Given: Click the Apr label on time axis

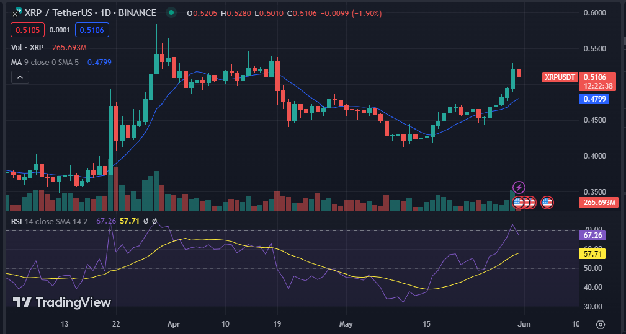Looking at the screenshot, I should [174, 324].
